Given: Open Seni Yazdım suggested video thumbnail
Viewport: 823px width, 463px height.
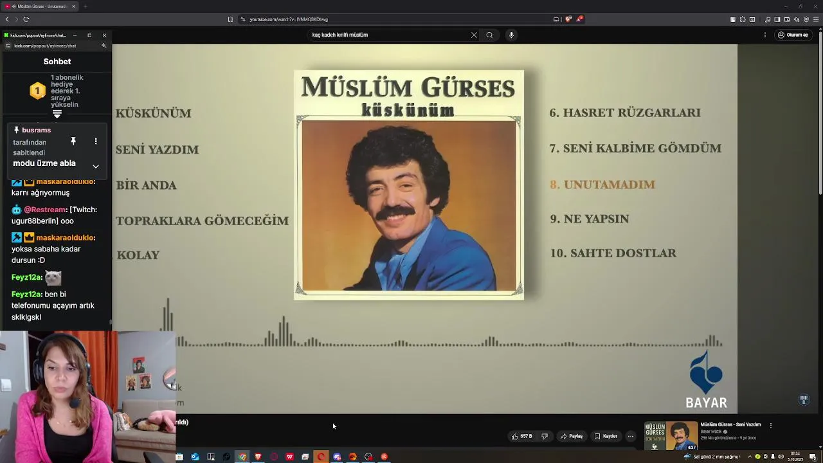Looking at the screenshot, I should pos(671,436).
